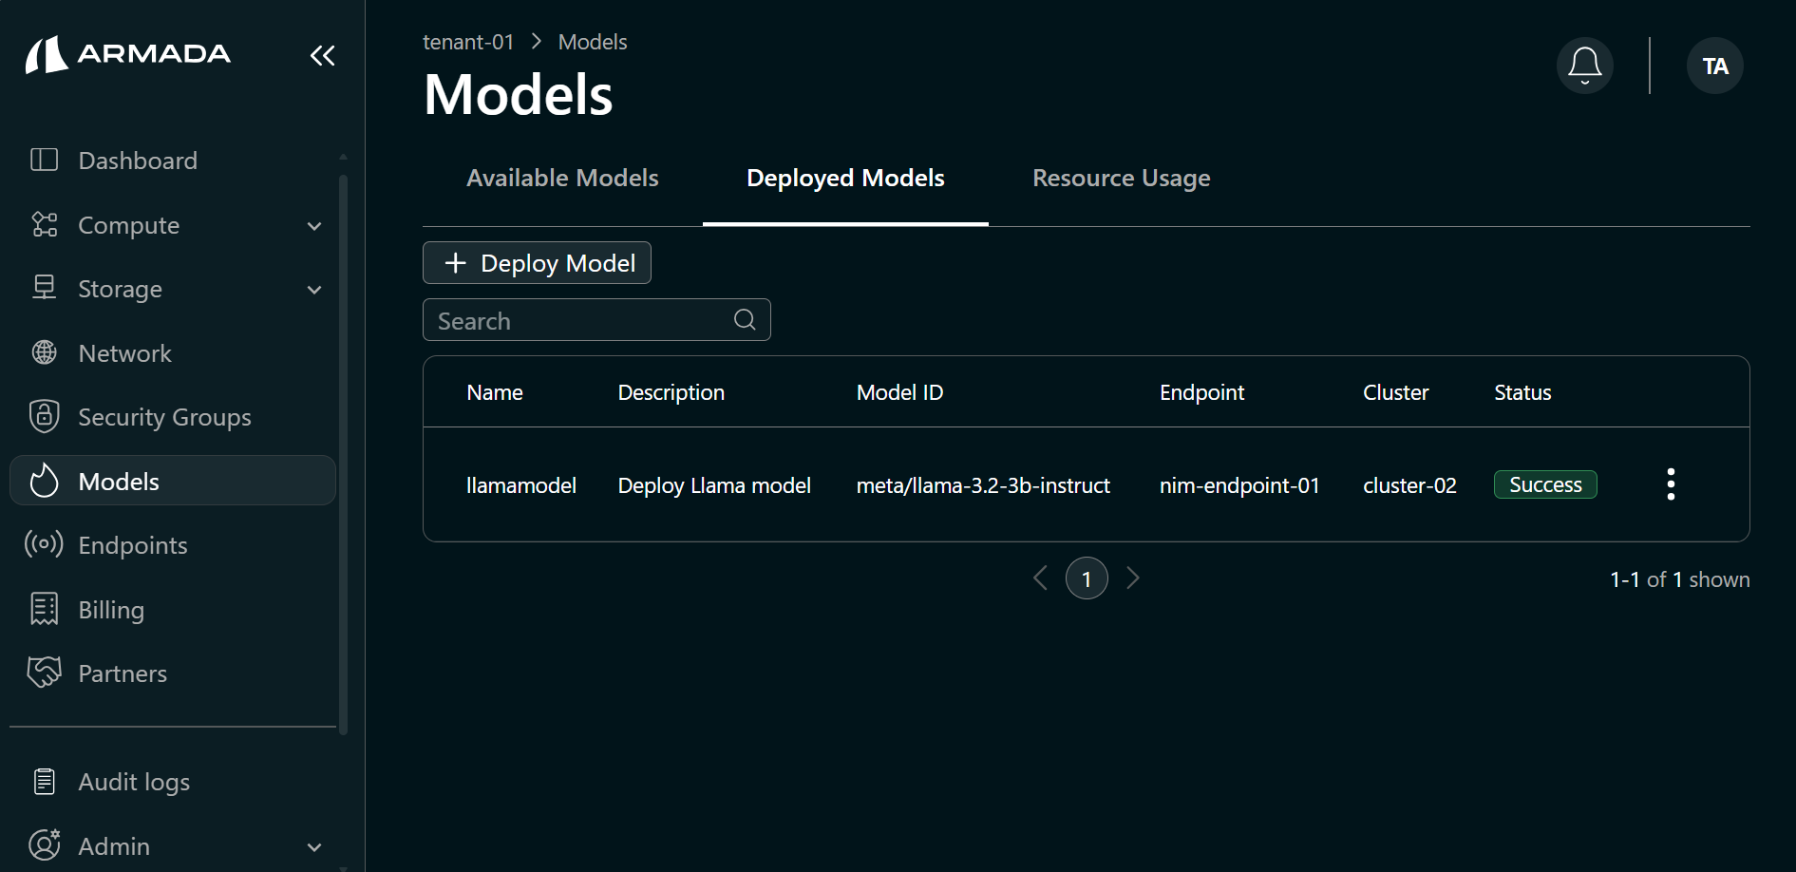
Task: Click '1-1 of 1 shown' text
Action: [1679, 579]
